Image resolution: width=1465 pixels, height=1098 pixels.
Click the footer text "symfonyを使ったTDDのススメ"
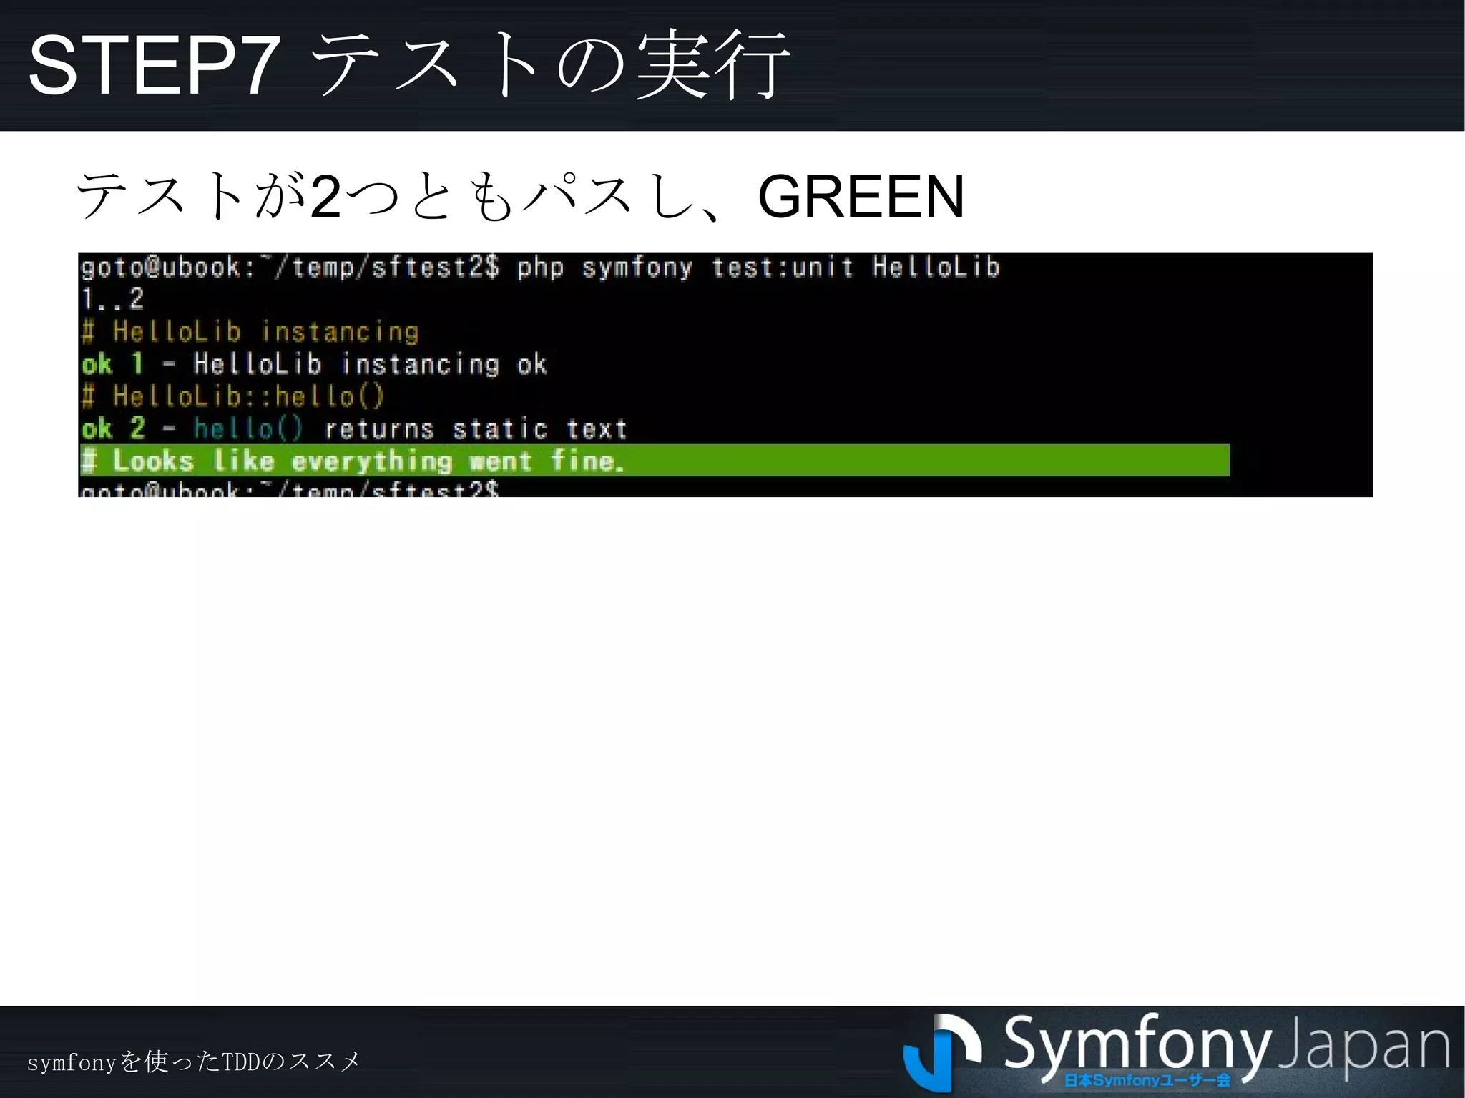pyautogui.click(x=193, y=1062)
